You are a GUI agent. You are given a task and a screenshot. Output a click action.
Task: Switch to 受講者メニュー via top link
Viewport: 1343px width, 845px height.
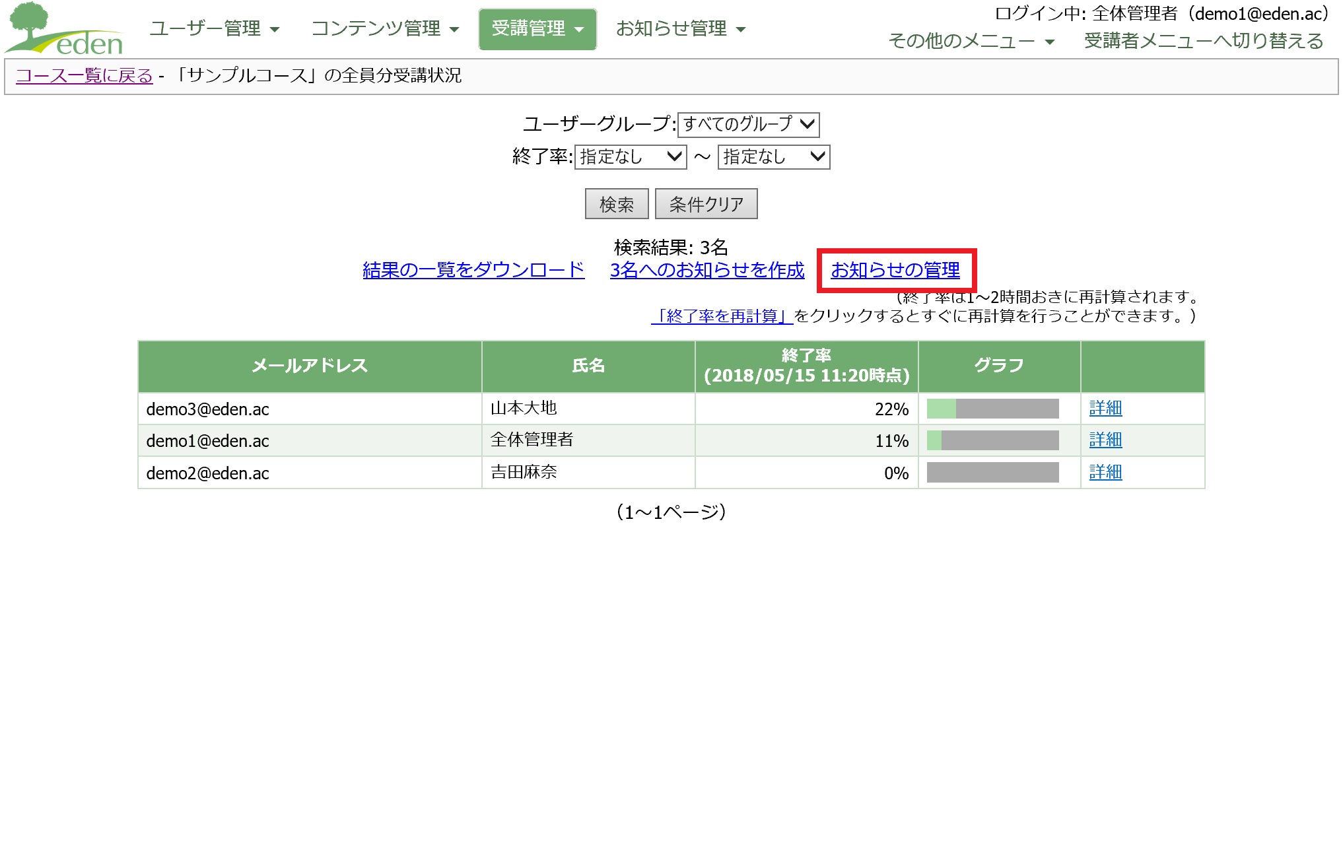coord(1203,41)
